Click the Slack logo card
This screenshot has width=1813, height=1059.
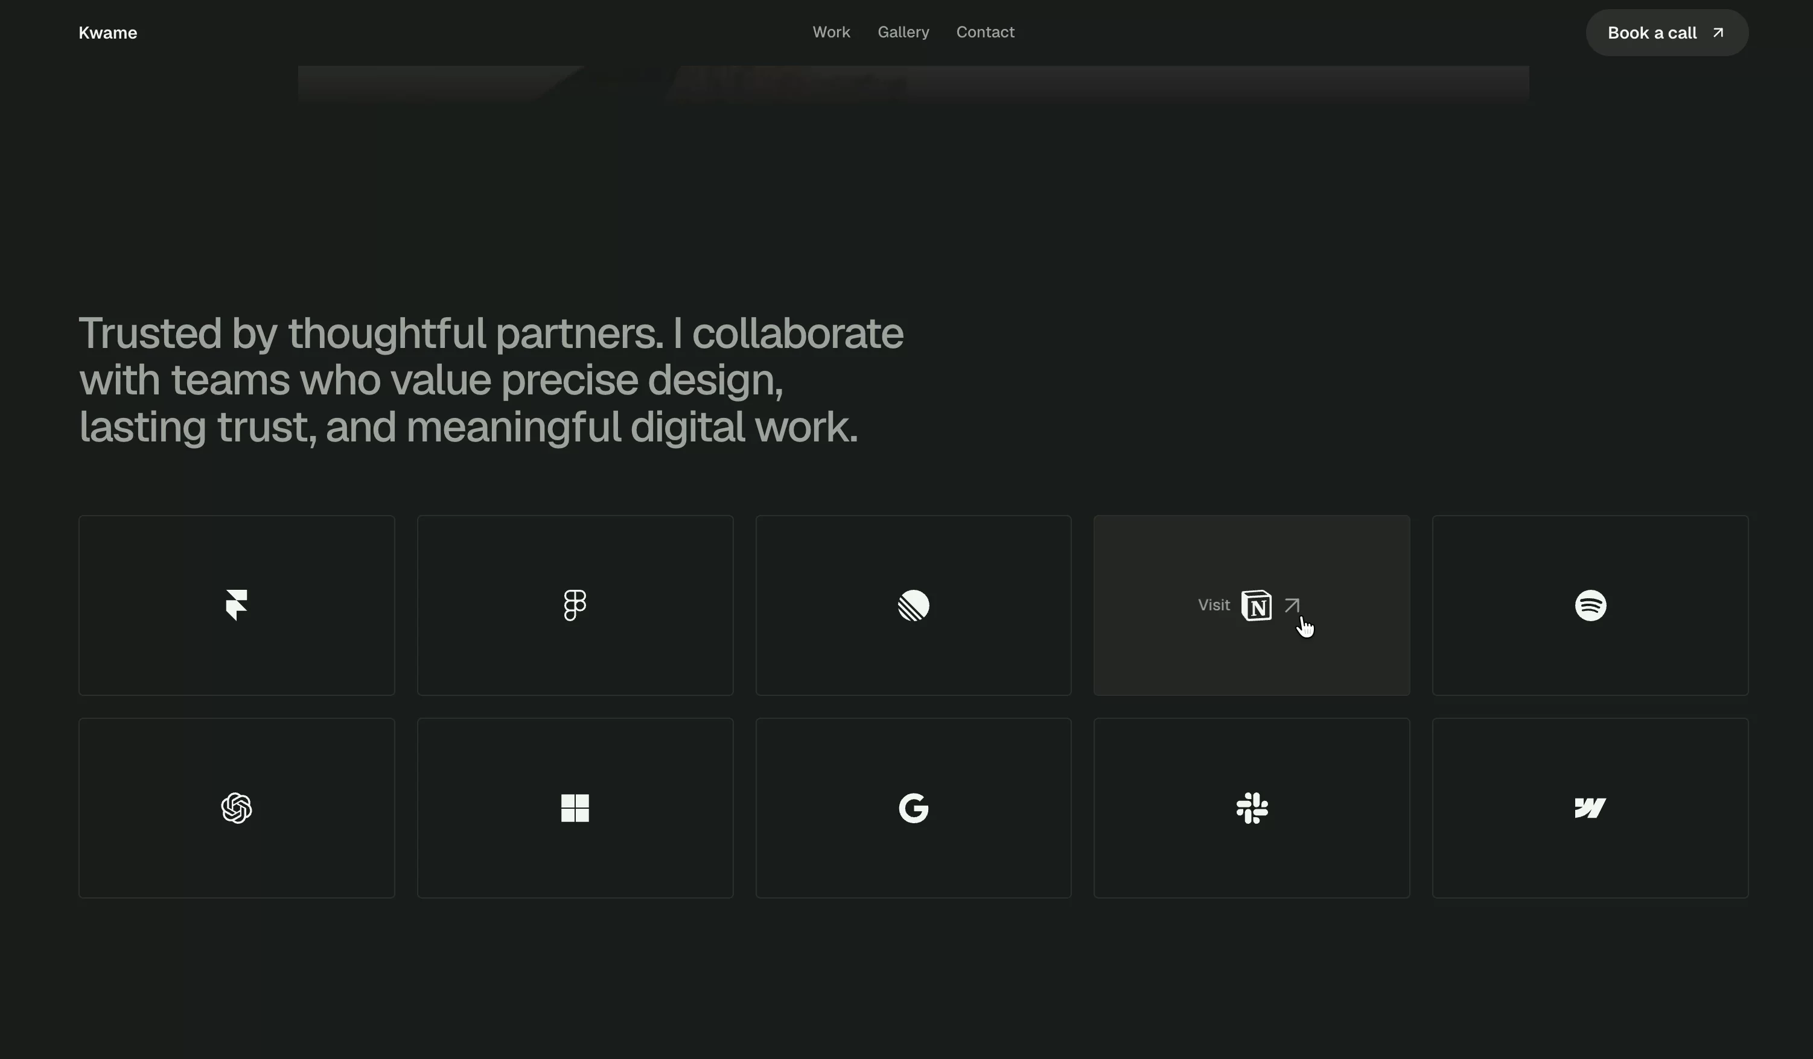(1252, 808)
